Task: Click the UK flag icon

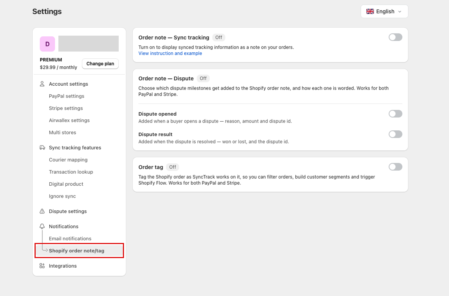Action: pos(370,11)
